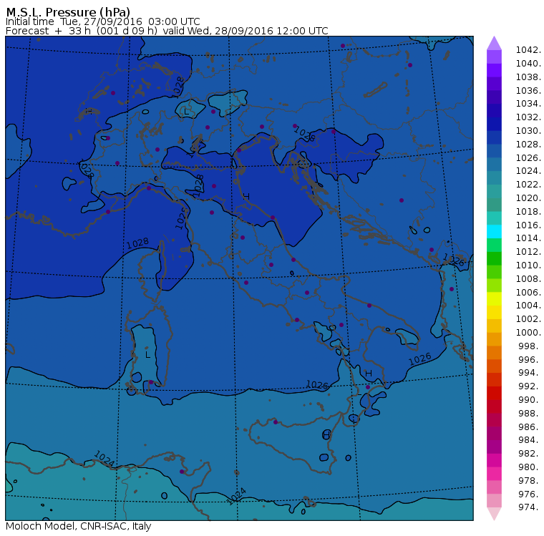Click the H marker over Calabria
The width and height of the screenshot is (544, 536).
[x=369, y=374]
